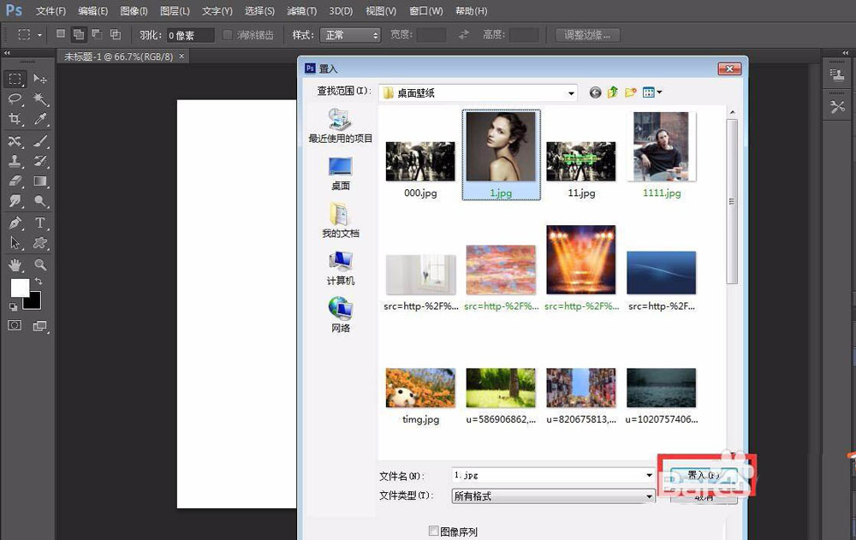856x540 pixels.
Task: Expand the right panel dock arrows
Action: coord(845,53)
